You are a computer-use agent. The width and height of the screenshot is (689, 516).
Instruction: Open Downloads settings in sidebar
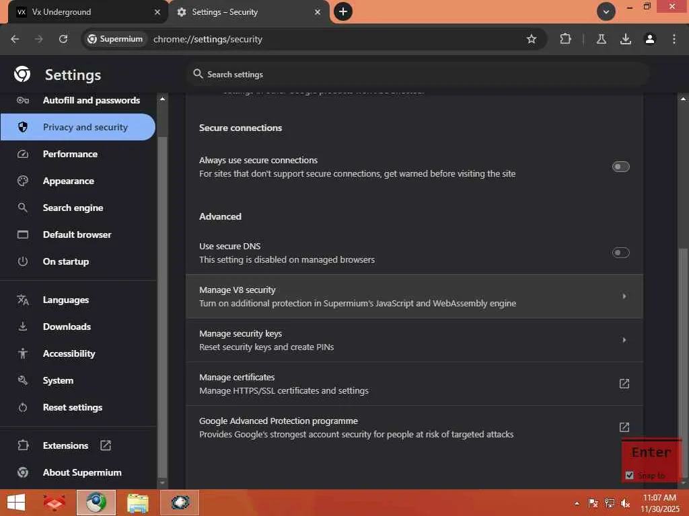(78, 327)
